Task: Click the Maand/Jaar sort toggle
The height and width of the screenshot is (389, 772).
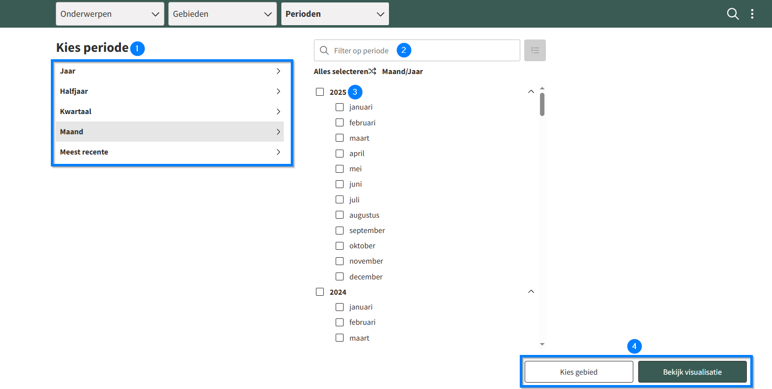Action: 402,72
